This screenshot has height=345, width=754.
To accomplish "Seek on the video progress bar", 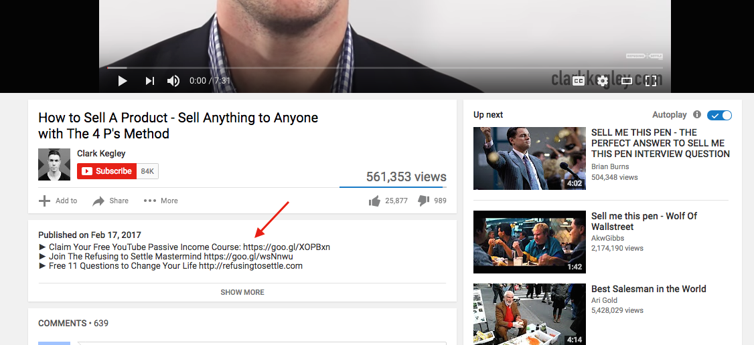I will [385, 68].
